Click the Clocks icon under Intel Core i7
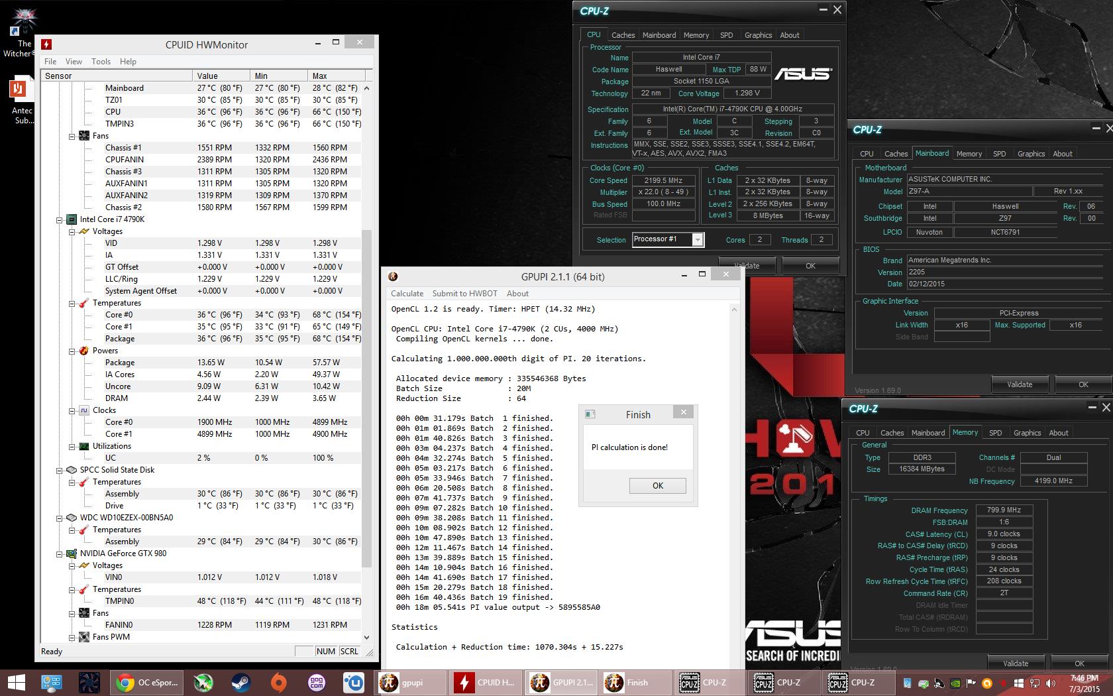 84,410
